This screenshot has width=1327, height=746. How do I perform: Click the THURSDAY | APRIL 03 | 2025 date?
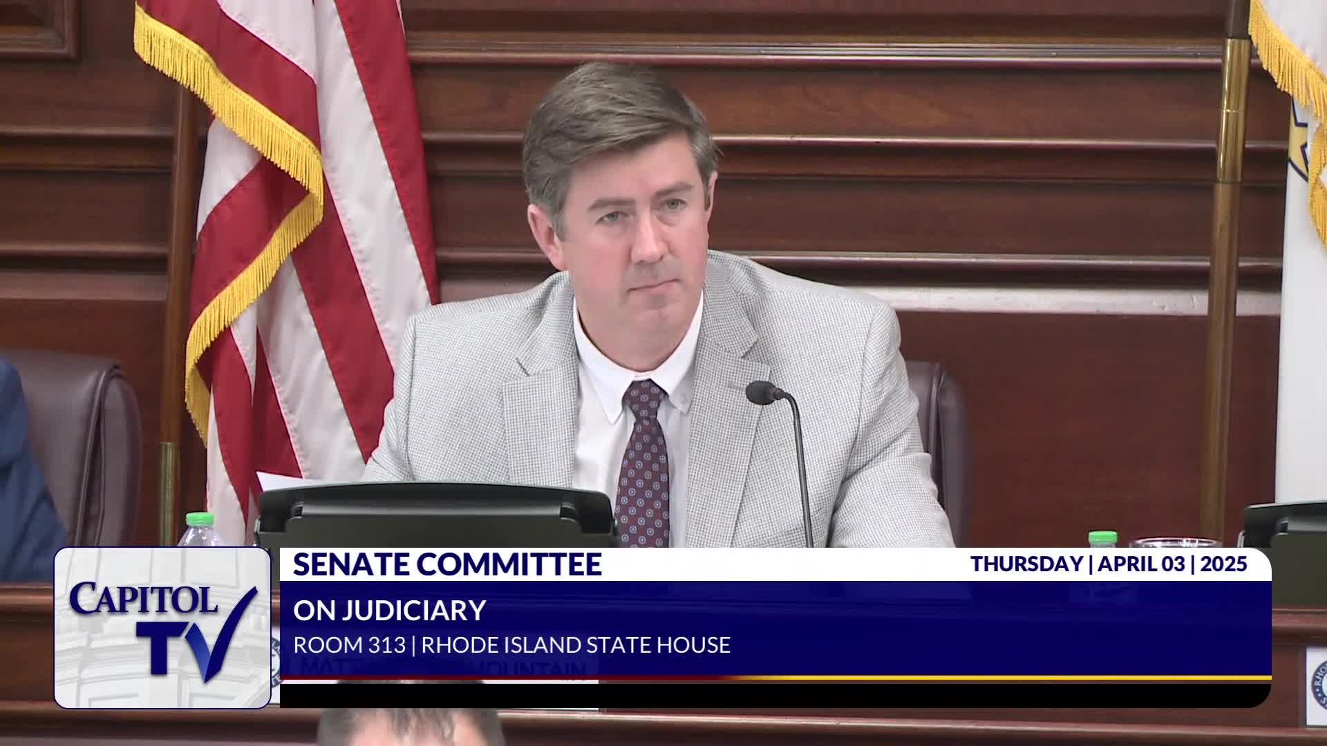click(1109, 564)
